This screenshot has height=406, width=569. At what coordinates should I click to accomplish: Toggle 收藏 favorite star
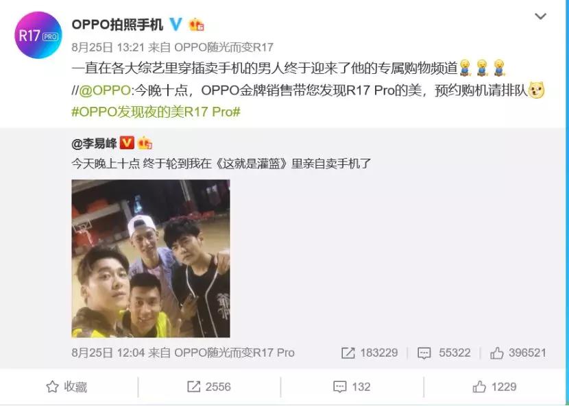click(x=66, y=387)
